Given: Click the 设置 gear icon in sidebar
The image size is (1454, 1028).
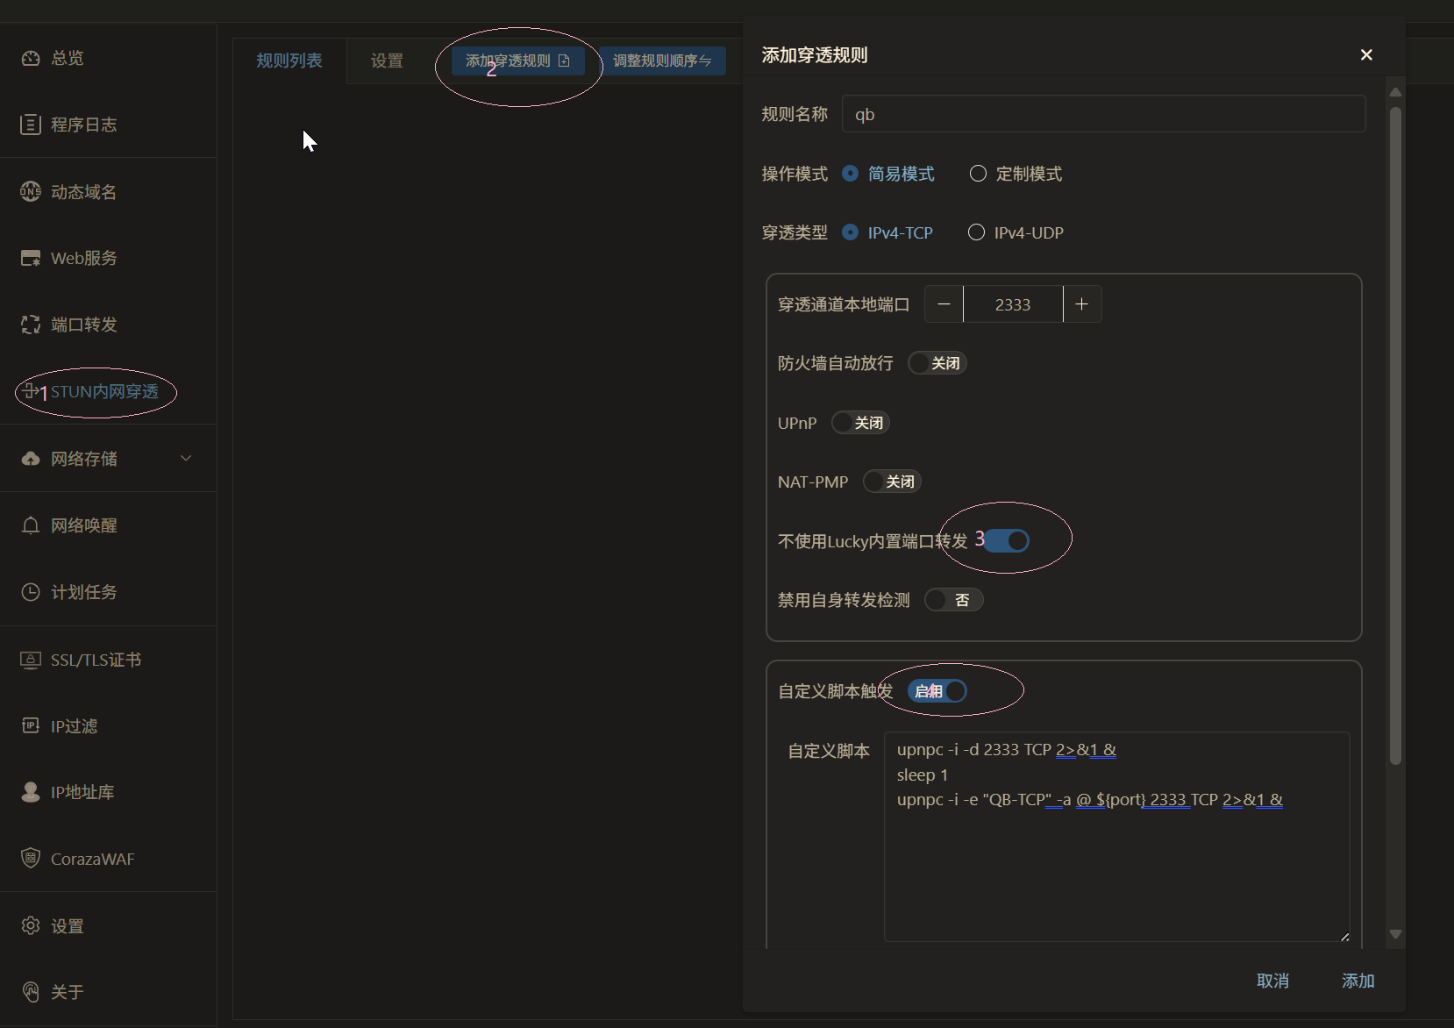Looking at the screenshot, I should (x=31, y=926).
